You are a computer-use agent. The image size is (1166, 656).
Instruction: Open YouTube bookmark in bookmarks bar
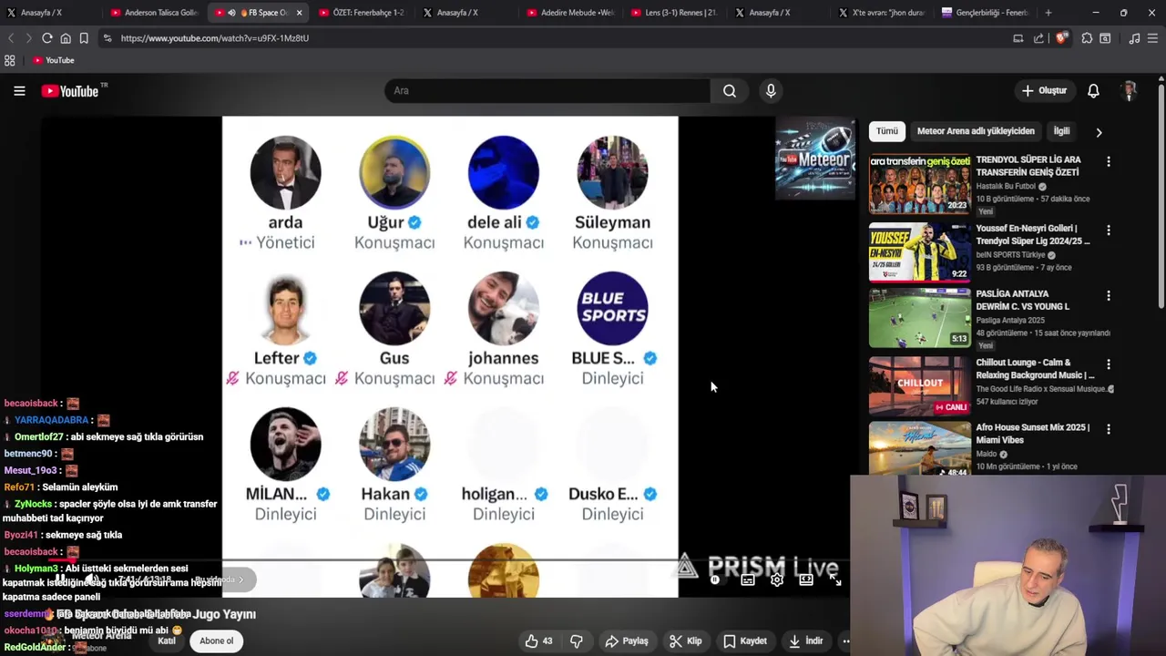click(x=54, y=60)
